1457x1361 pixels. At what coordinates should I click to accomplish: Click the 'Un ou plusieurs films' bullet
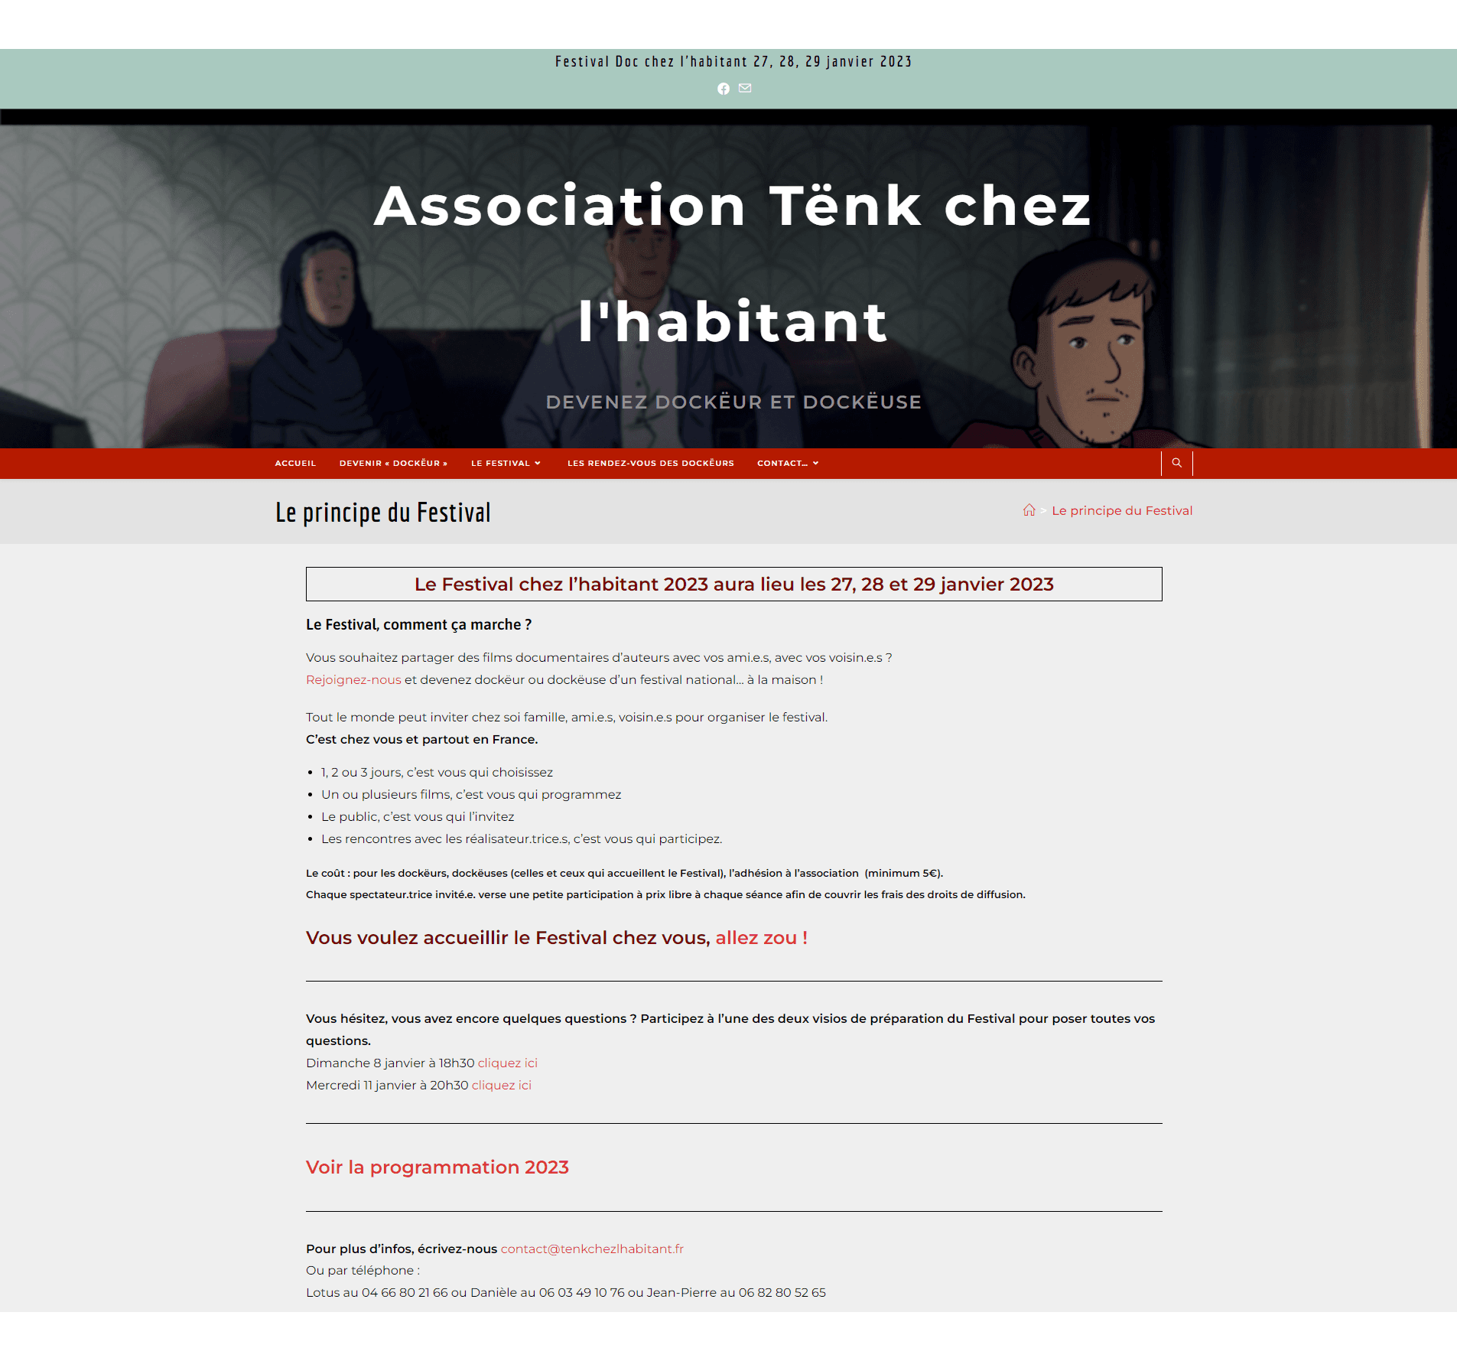[471, 794]
